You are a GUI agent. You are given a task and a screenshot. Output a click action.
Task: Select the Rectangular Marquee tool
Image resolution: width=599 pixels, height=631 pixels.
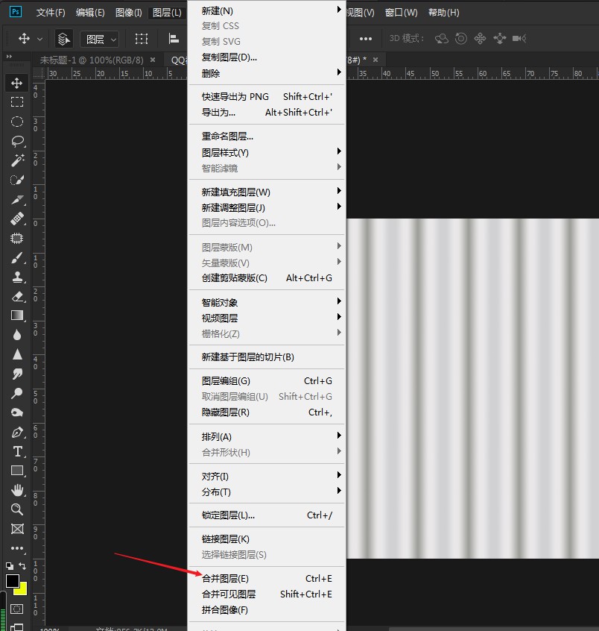click(17, 102)
